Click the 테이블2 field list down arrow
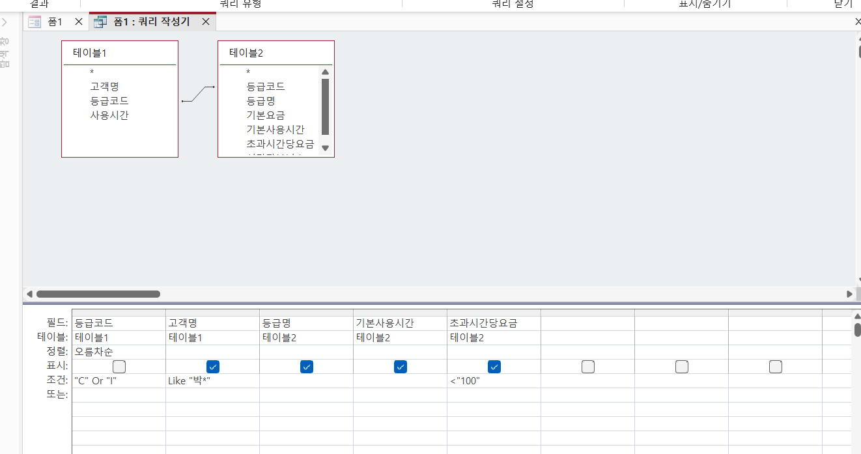This screenshot has width=861, height=454. (326, 148)
